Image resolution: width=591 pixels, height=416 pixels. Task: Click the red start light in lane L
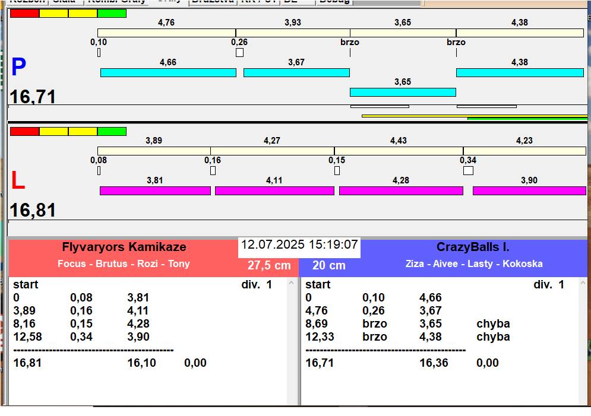tap(24, 131)
